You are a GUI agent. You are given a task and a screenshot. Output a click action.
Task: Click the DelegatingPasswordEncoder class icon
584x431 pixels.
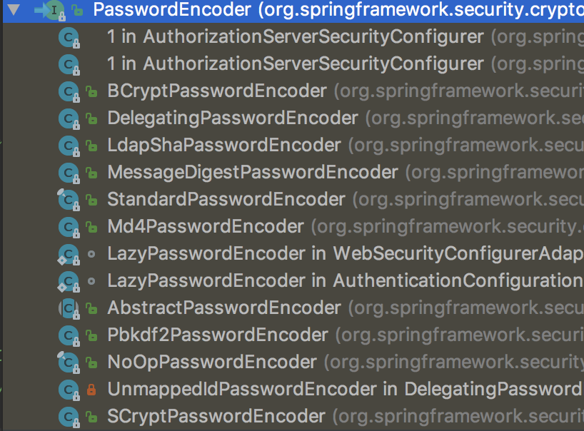coord(68,118)
